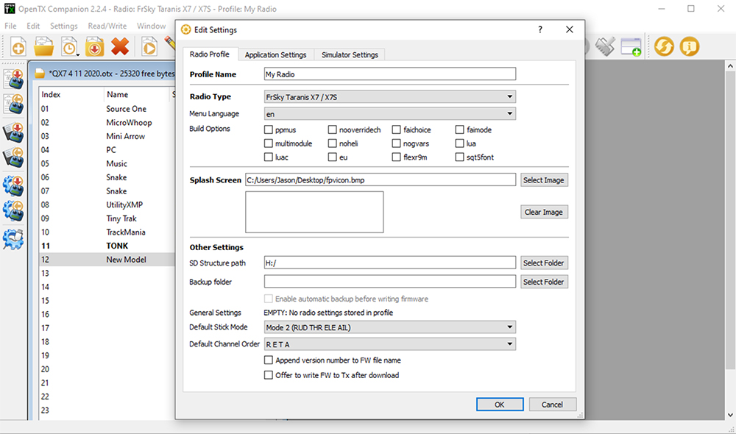
Task: Select the Tiny Trak model row
Action: pos(107,218)
